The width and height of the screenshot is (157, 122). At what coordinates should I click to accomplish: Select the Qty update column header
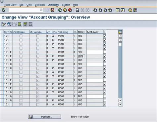pos(38,32)
